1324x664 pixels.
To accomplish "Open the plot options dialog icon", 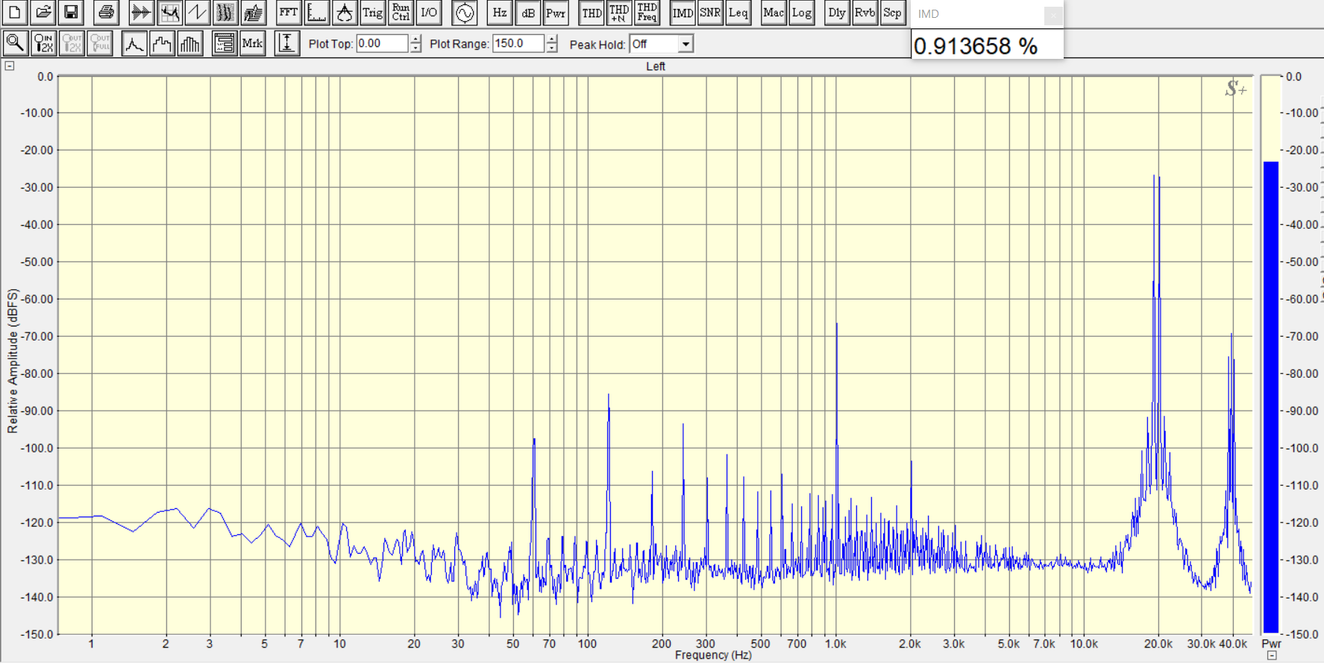I will pos(225,43).
